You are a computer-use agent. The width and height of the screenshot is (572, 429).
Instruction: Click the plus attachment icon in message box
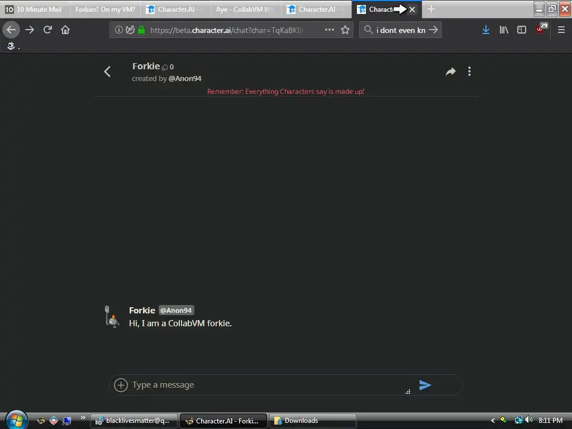[x=121, y=385]
